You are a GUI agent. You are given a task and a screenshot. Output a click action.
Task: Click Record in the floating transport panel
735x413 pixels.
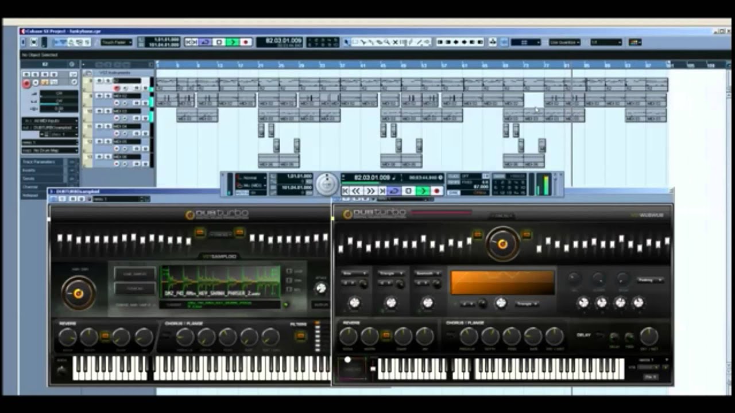pos(438,190)
